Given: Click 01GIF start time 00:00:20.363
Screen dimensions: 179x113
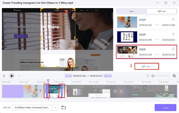Looking at the screenshot, I should coord(145,25).
